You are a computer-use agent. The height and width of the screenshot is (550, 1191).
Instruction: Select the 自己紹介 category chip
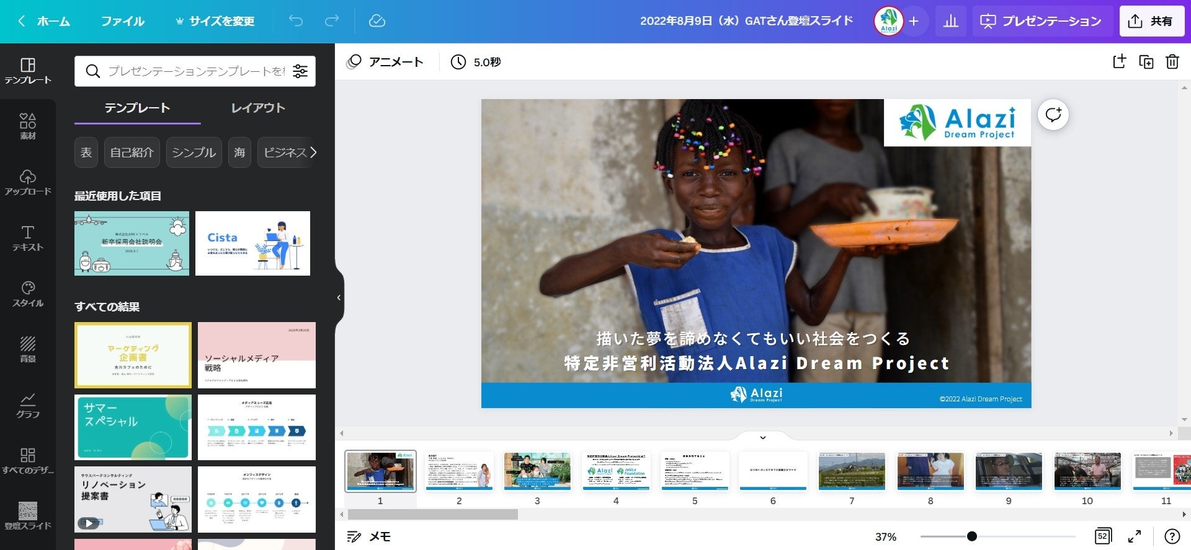click(x=132, y=152)
